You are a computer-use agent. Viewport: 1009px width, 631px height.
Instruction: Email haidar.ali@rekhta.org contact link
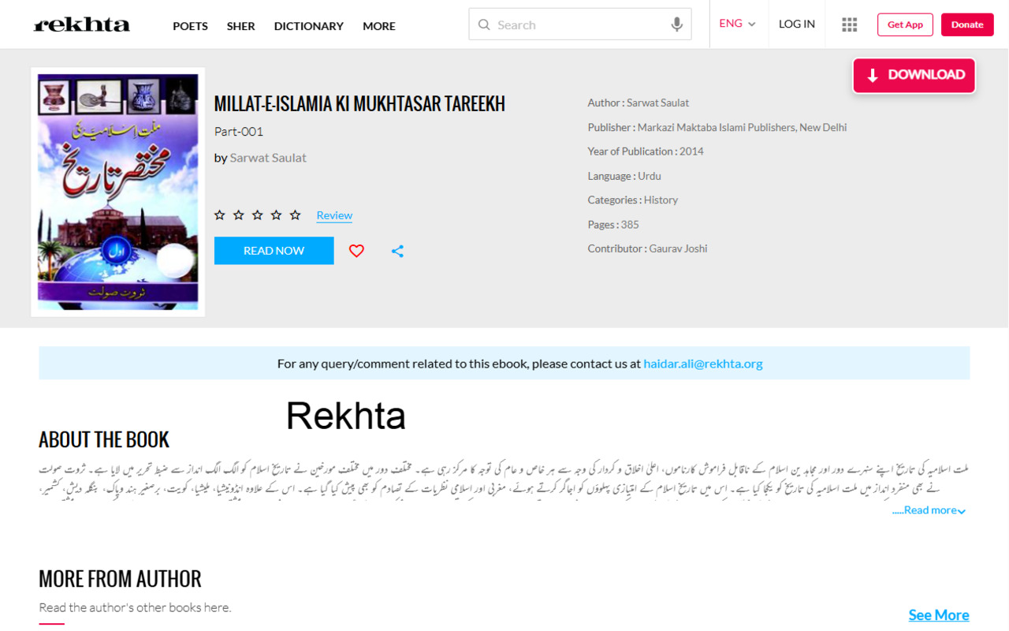point(703,364)
